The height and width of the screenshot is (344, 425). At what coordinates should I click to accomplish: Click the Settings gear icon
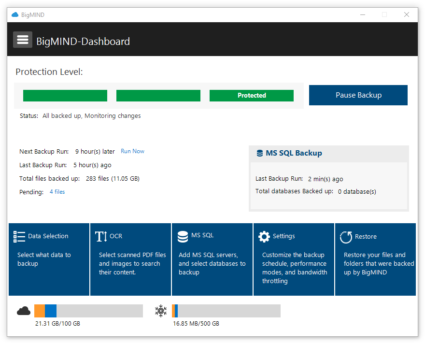264,236
